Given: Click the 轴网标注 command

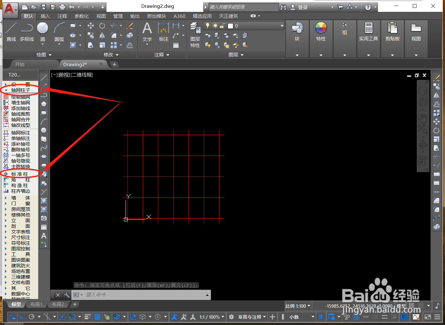Looking at the screenshot, I should [20, 133].
